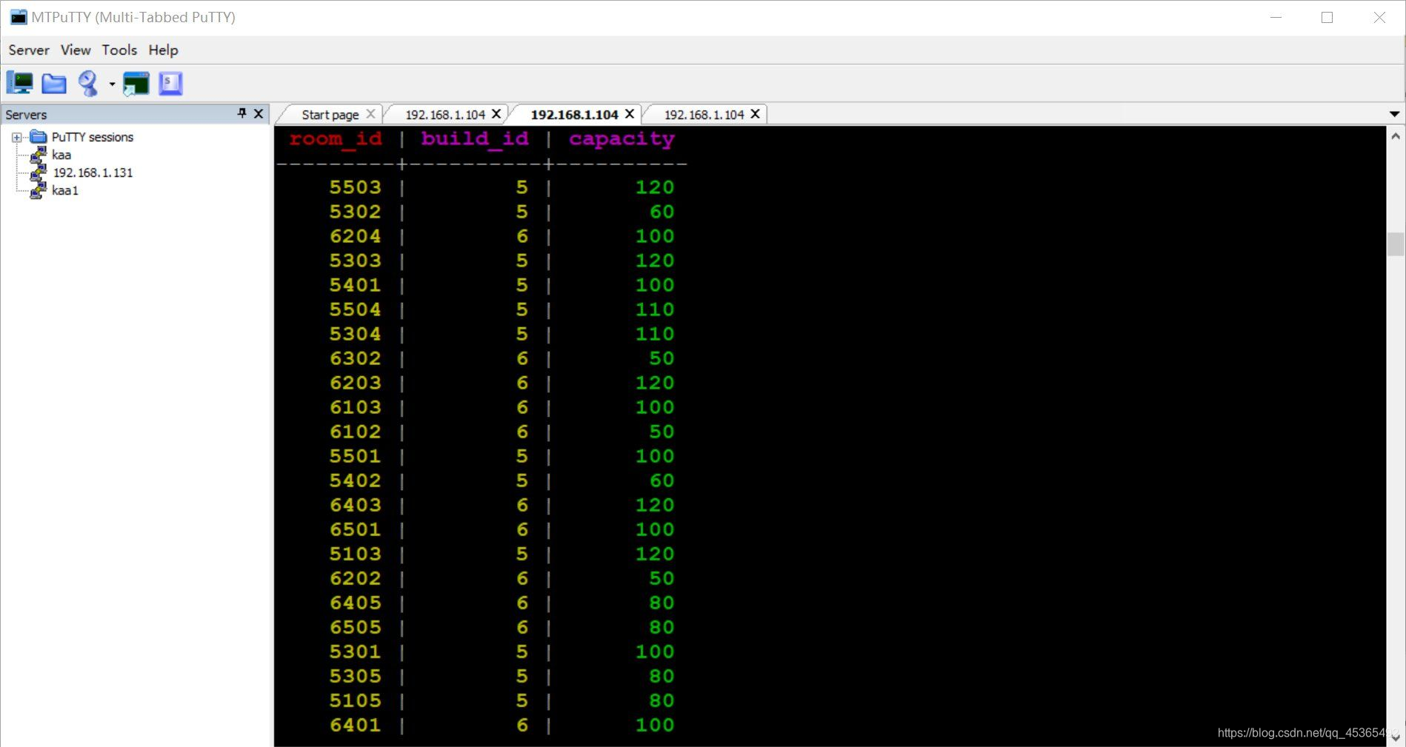Open the Tools menu
1406x747 pixels.
pyautogui.click(x=119, y=50)
